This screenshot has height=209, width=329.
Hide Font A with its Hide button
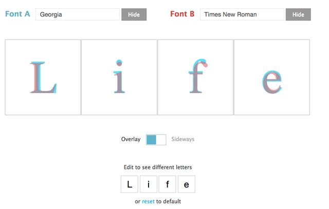pyautogui.click(x=134, y=14)
